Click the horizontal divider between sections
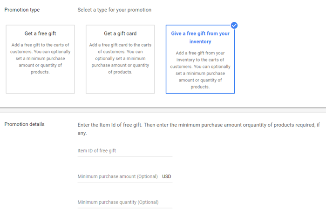Viewport: 326px width, 216px height. (x=163, y=109)
